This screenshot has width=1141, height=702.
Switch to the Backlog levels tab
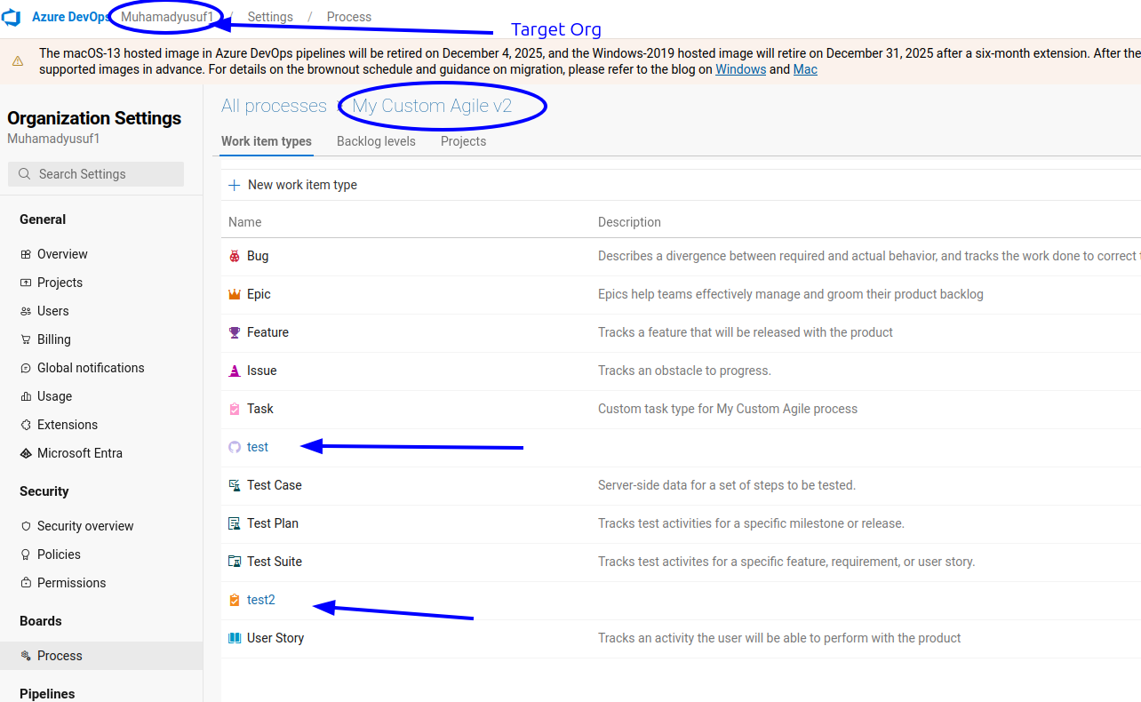click(376, 141)
